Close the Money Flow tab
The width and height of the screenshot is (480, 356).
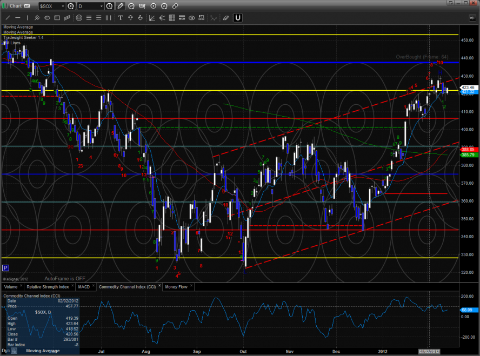point(191,286)
